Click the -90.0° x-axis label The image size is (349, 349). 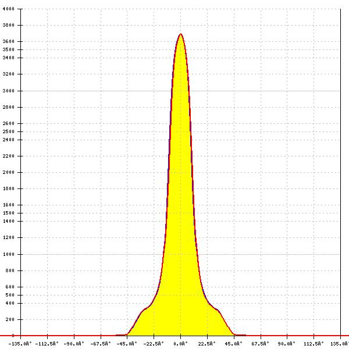coord(74,344)
